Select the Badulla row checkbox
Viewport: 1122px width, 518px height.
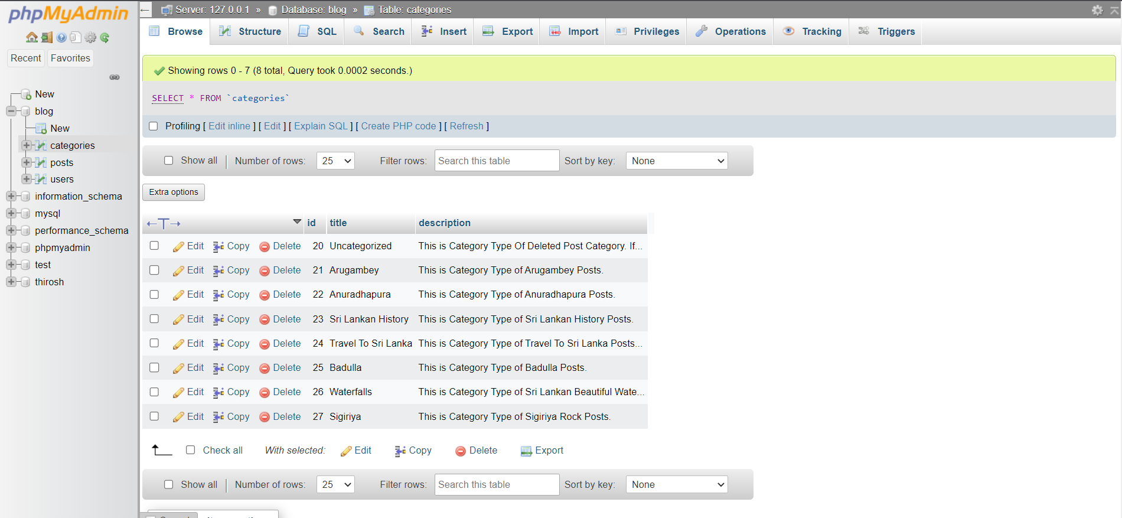pyautogui.click(x=155, y=367)
